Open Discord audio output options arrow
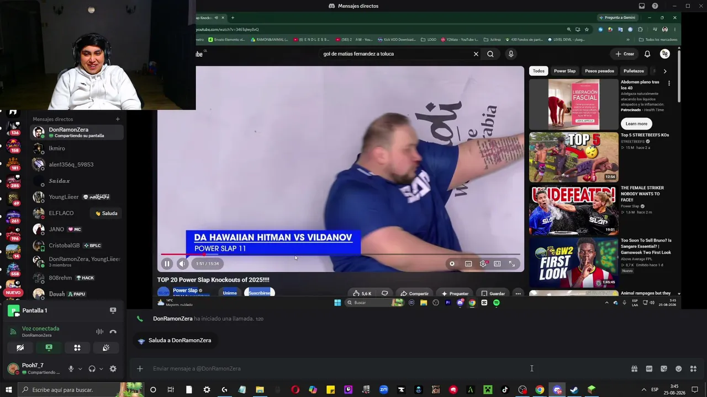The width and height of the screenshot is (707, 397). click(101, 369)
